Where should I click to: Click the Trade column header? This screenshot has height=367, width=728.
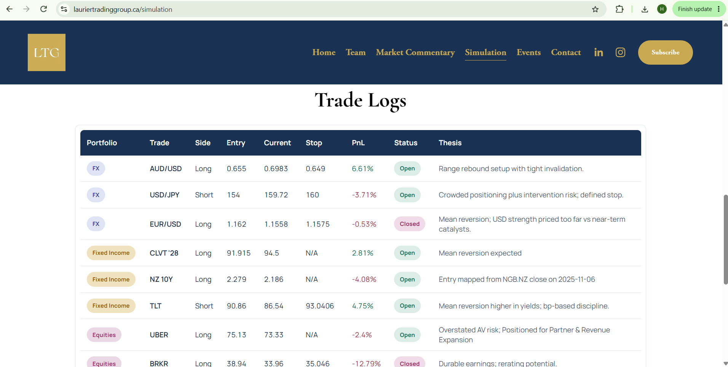[x=159, y=143]
